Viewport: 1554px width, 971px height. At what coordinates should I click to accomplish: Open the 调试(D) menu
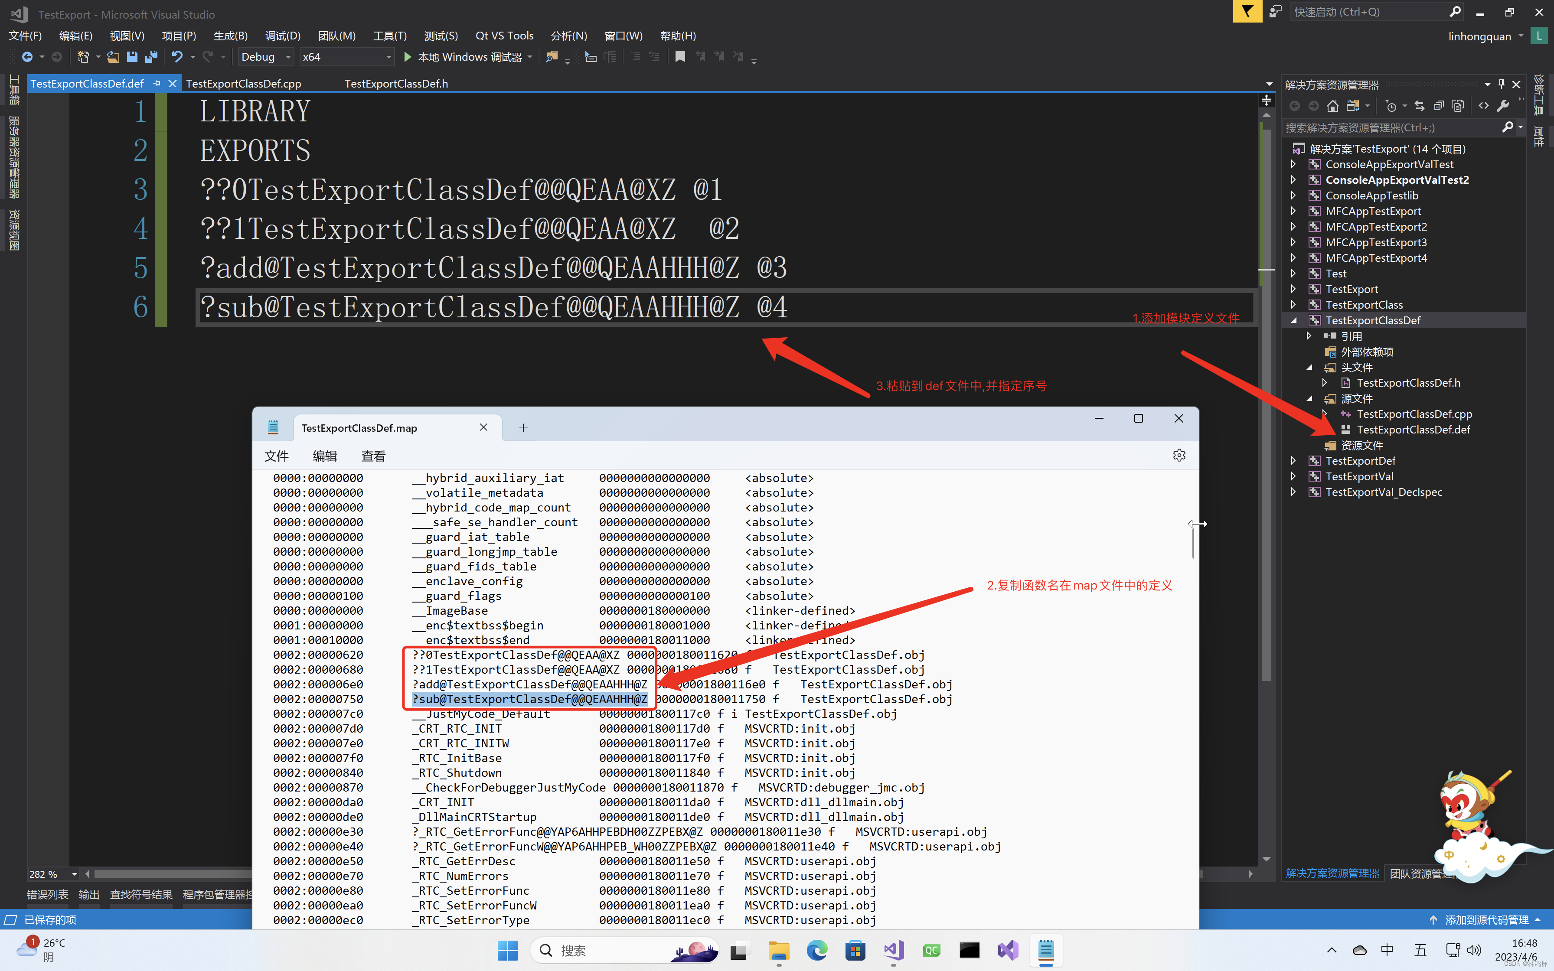click(x=282, y=36)
